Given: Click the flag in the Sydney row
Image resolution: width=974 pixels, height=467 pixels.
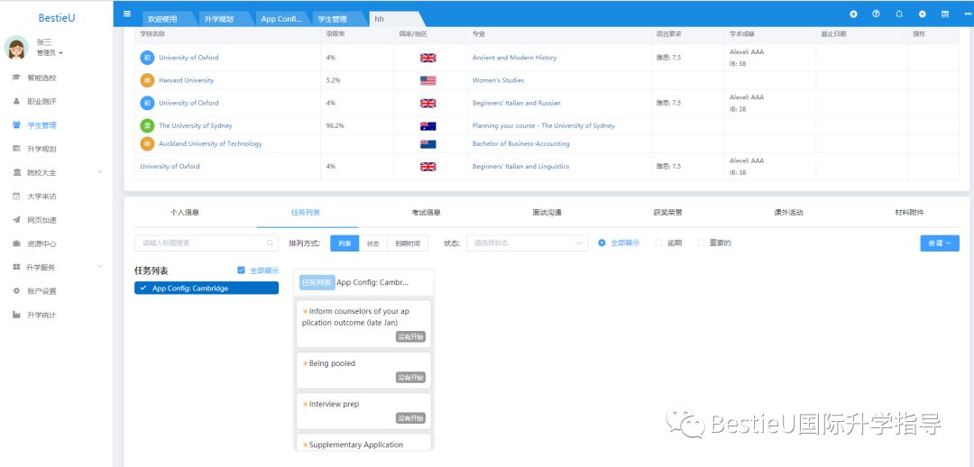Looking at the screenshot, I should [428, 125].
